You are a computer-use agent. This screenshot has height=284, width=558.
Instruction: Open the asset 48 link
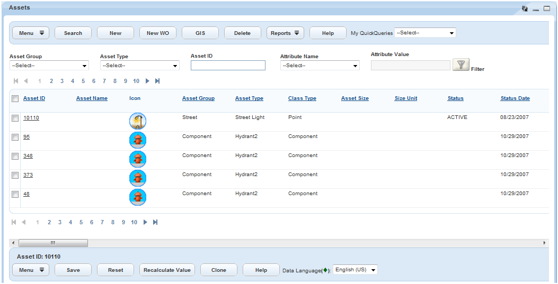tap(26, 194)
